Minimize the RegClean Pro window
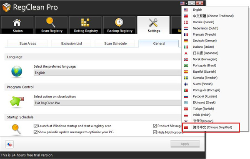The image size is (250, 159). [x=192, y=3]
